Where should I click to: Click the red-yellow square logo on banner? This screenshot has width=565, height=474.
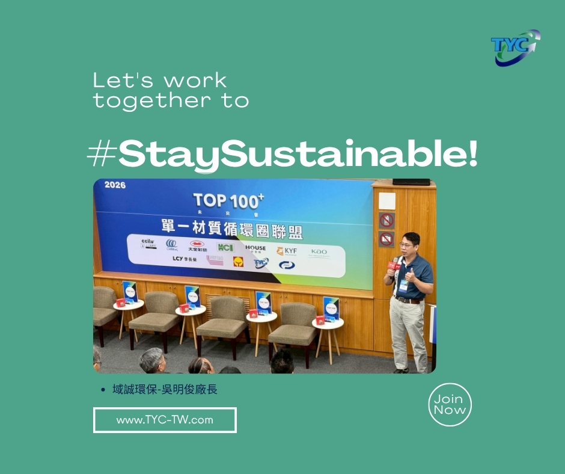click(238, 262)
